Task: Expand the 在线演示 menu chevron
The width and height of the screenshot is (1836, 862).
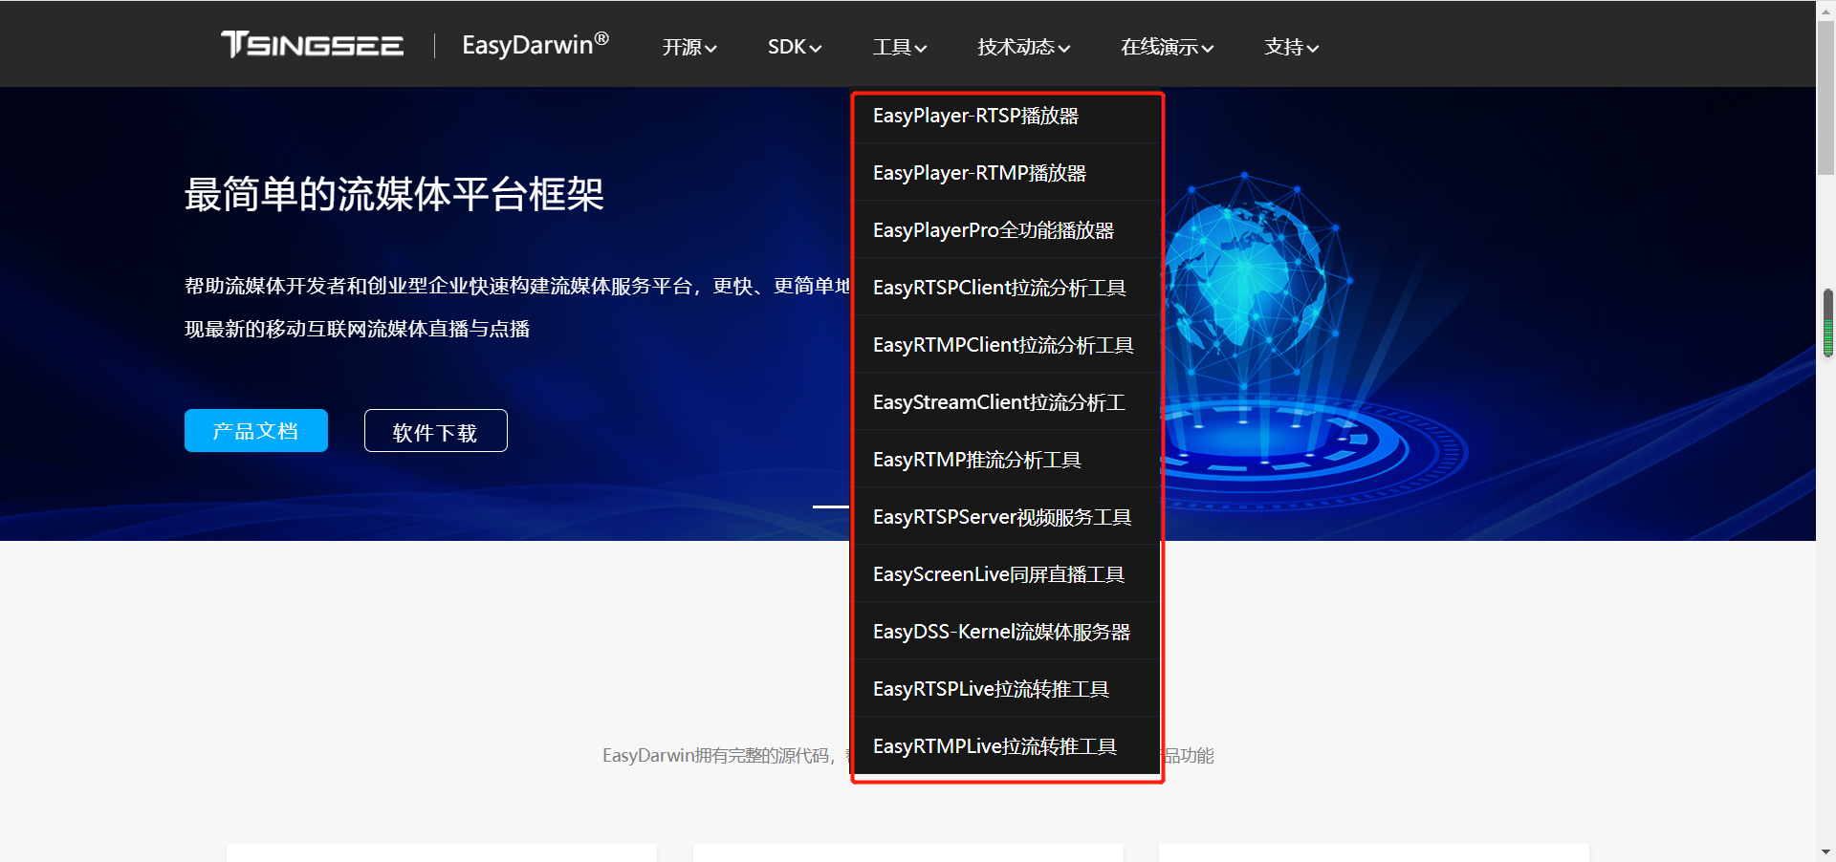Action: (x=1166, y=47)
